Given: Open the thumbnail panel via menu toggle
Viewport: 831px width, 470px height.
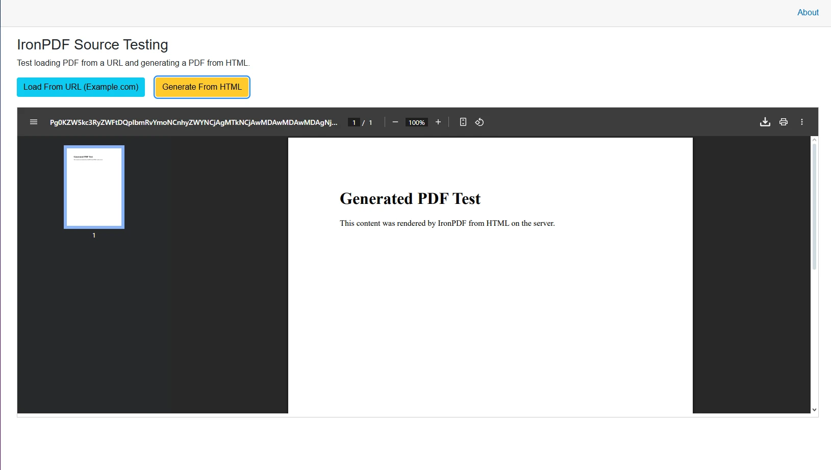Looking at the screenshot, I should point(34,122).
